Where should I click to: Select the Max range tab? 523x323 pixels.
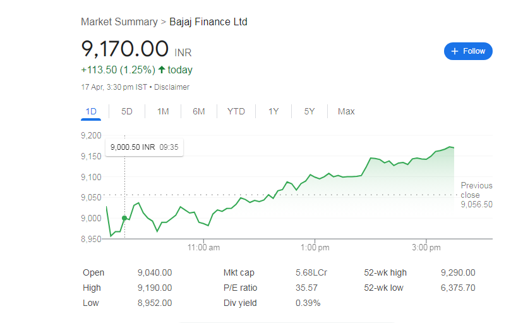coord(346,111)
